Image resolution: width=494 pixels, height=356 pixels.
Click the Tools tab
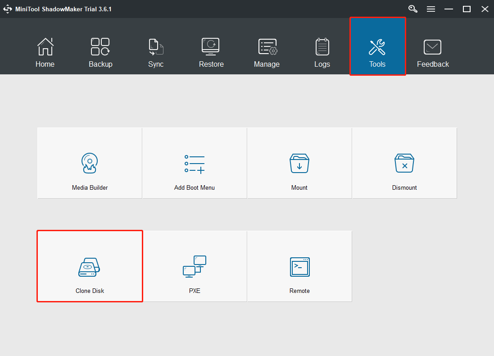(377, 46)
